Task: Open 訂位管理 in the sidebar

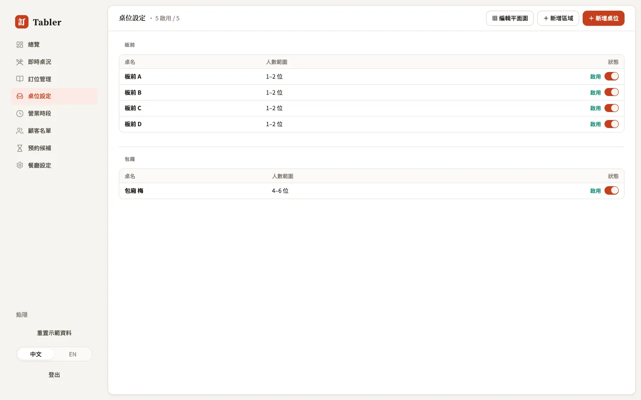Action: 54,79
